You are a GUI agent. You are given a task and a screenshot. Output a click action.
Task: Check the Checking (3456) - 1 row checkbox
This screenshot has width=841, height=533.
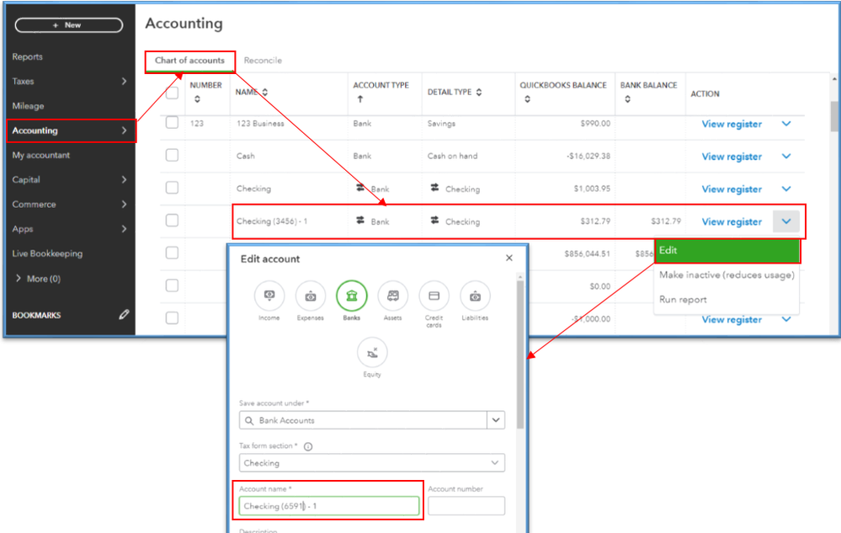[x=173, y=221]
